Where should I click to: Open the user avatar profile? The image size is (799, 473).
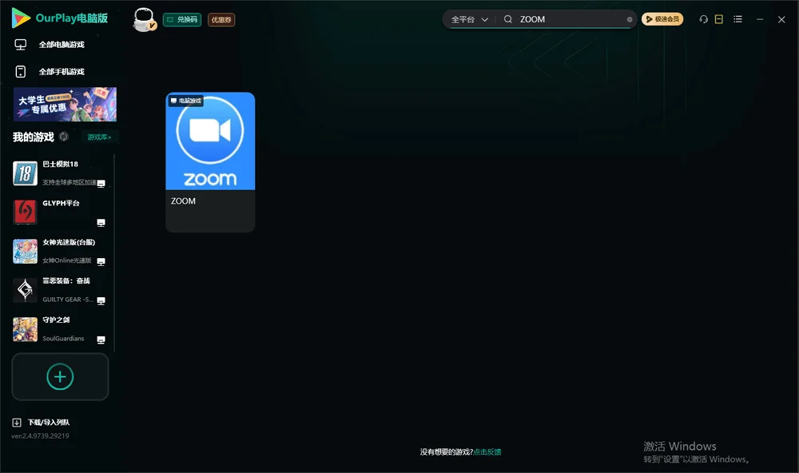tap(144, 19)
